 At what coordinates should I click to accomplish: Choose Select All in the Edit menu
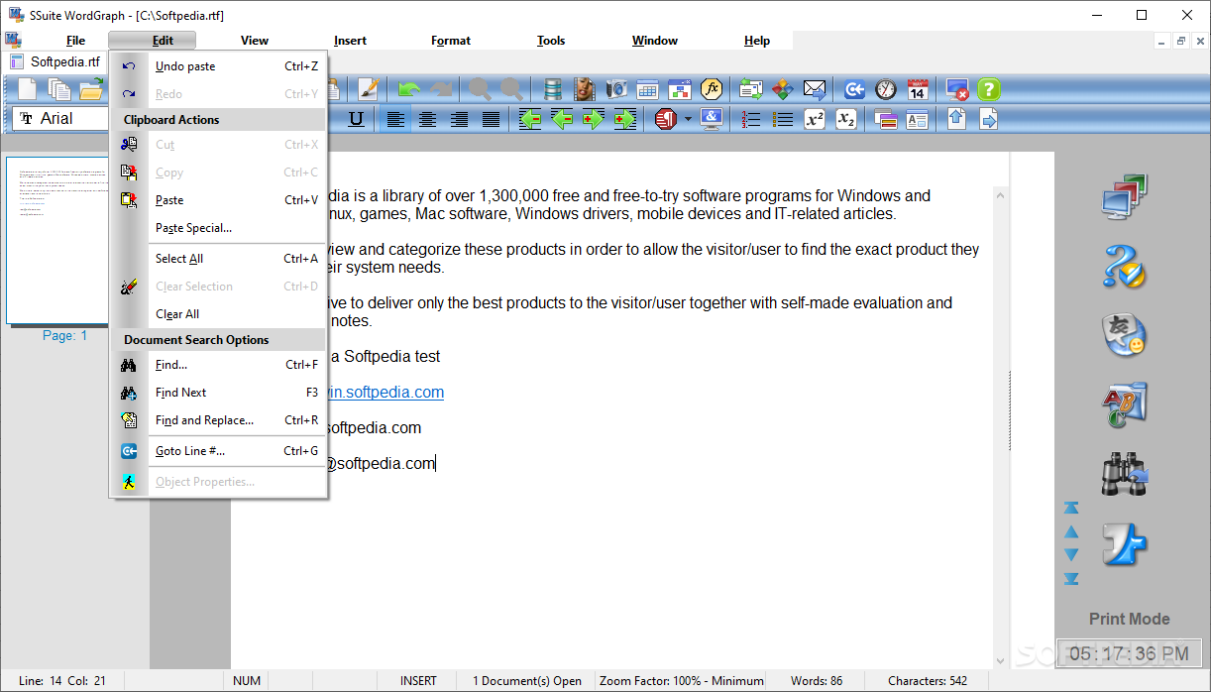pyautogui.click(x=219, y=259)
